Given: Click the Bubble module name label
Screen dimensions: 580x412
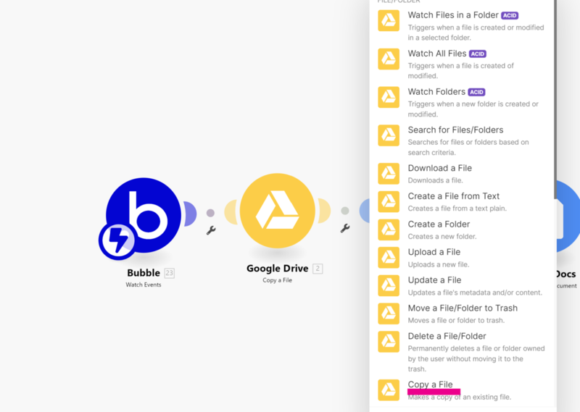Looking at the screenshot, I should pos(144,273).
